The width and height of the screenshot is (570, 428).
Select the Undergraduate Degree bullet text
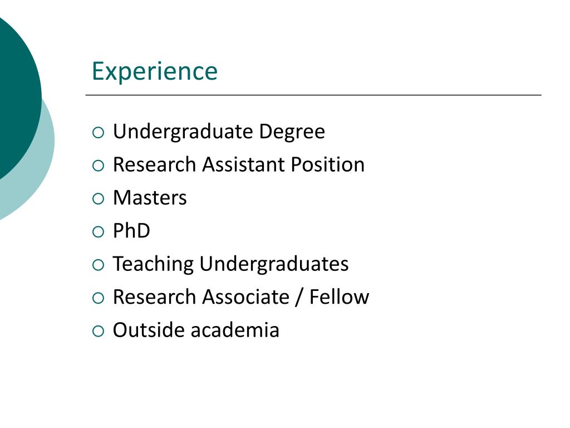point(219,132)
